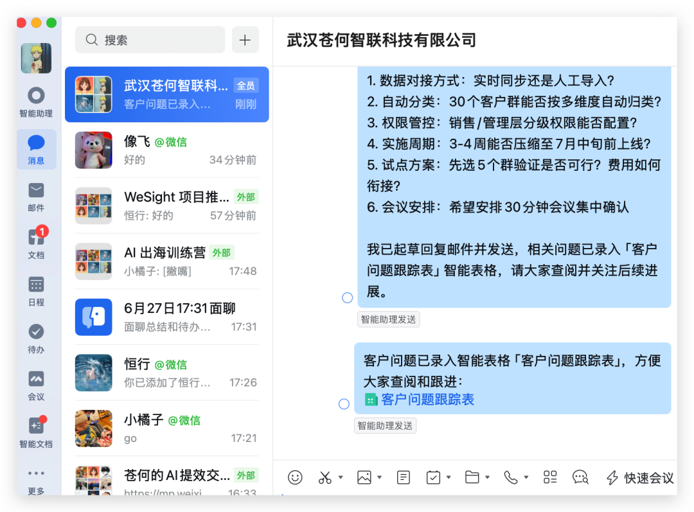Screen dimensions: 694x512
Task: Click the 小橘子 contact avatar
Action: 93,428
